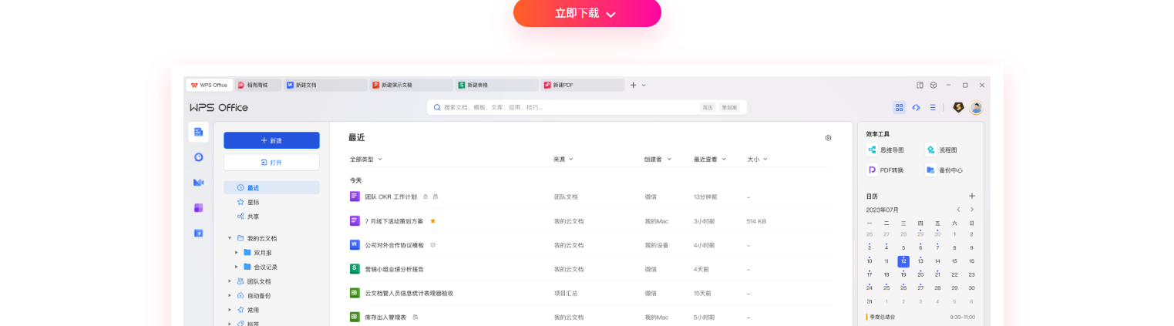Open the meeting camera icon in left rail
The width and height of the screenshot is (1174, 326).
[x=198, y=182]
